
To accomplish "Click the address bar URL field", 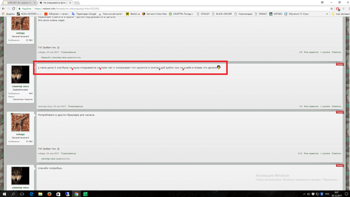I will (x=175, y=9).
